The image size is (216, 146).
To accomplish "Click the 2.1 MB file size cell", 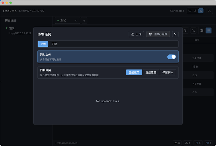I will [197, 58].
